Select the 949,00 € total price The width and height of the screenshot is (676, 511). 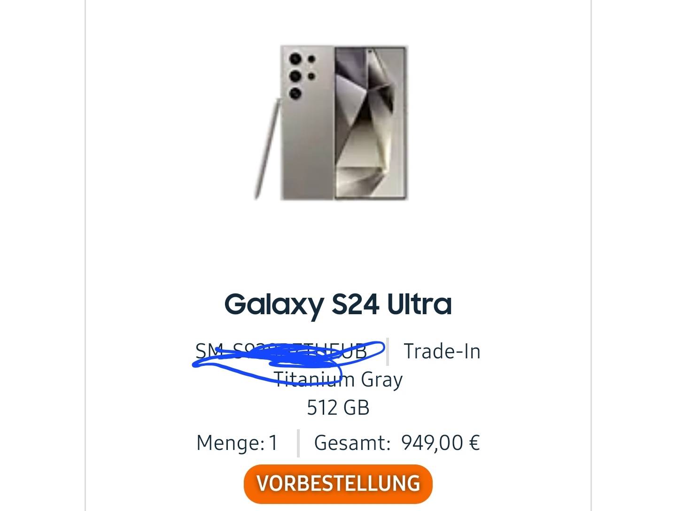click(440, 443)
